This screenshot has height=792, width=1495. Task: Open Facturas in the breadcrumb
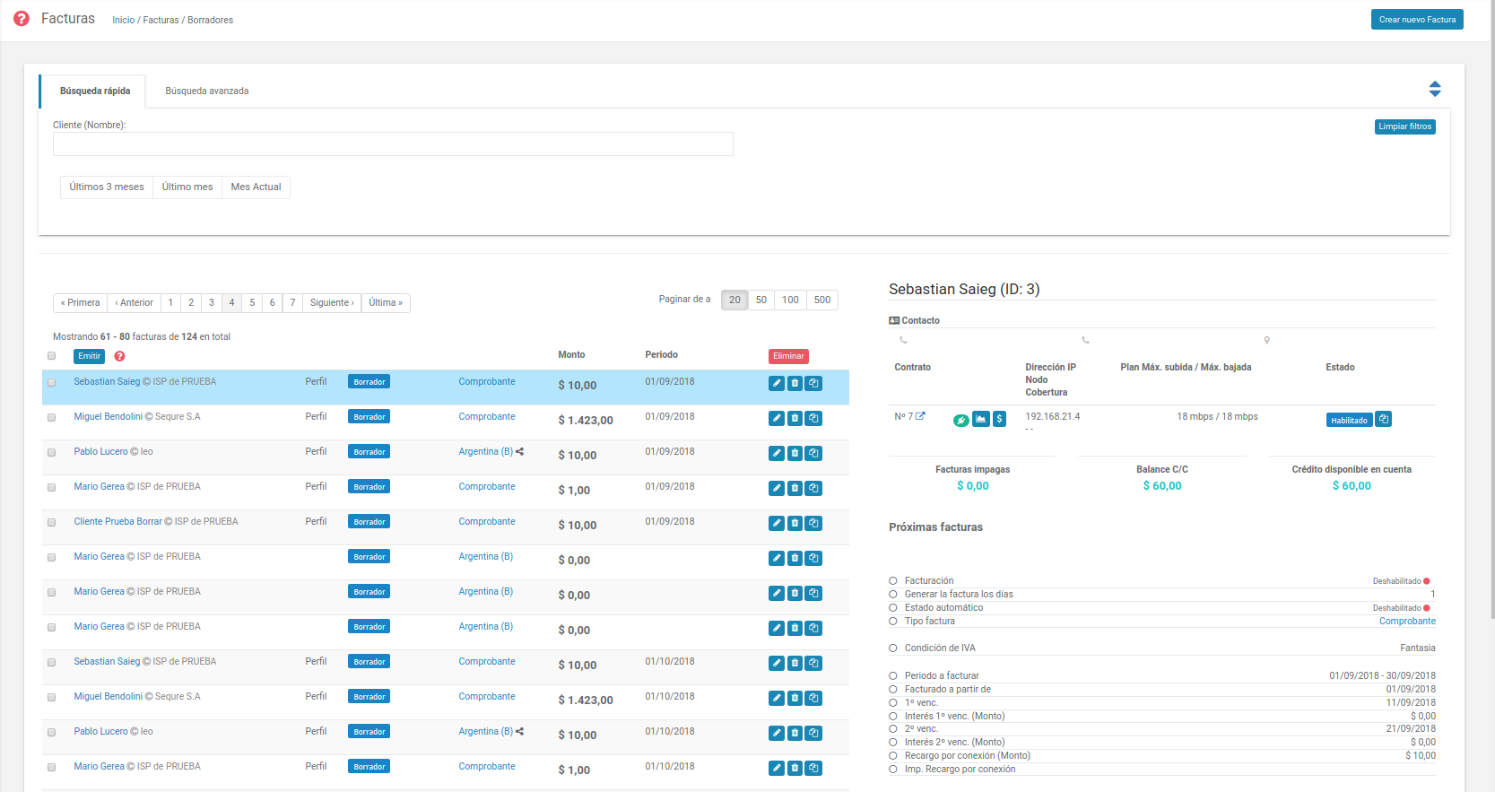(x=161, y=20)
